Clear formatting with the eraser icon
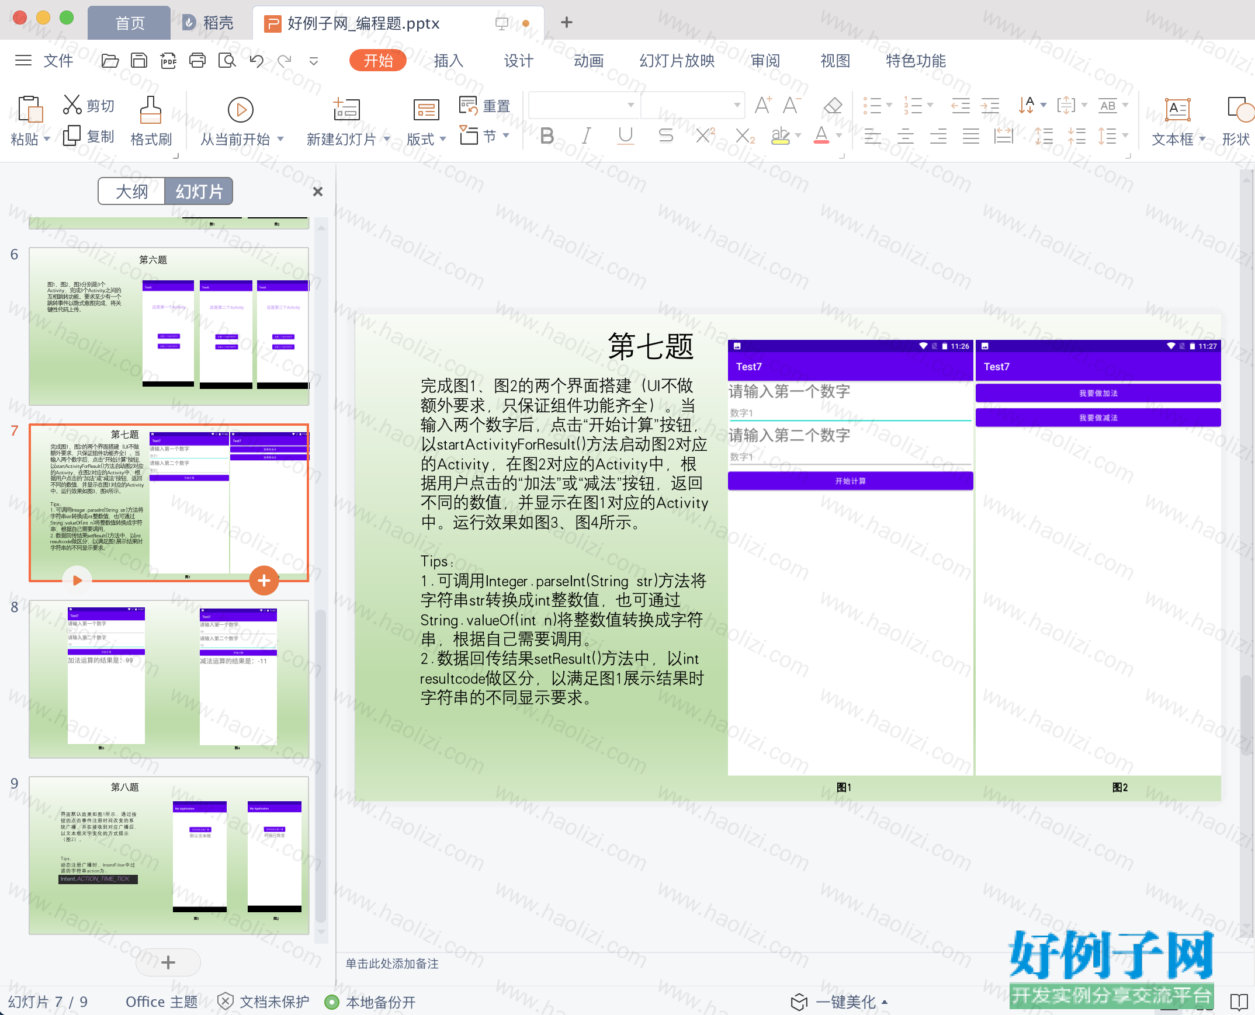The height and width of the screenshot is (1015, 1255). coord(833,105)
